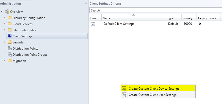
Task: Select the Site Configuration tree item
Action: point(25,30)
